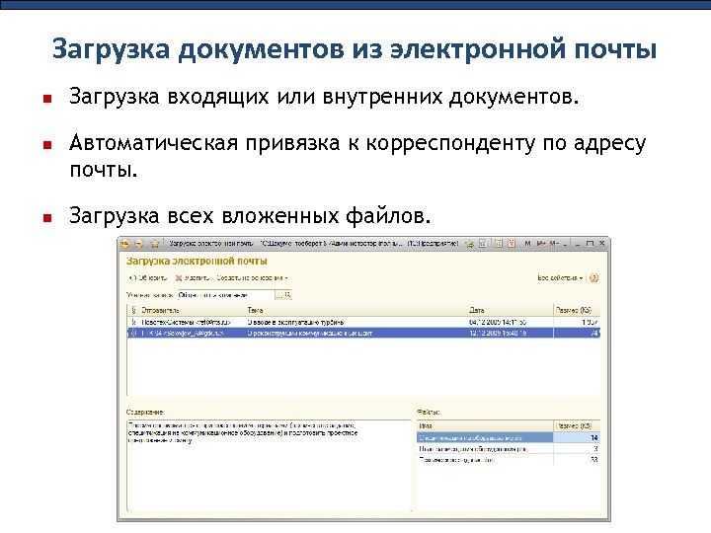Screen dimensions: 711x533
Task: Open the calculator icon in title bar
Action: (x=499, y=244)
